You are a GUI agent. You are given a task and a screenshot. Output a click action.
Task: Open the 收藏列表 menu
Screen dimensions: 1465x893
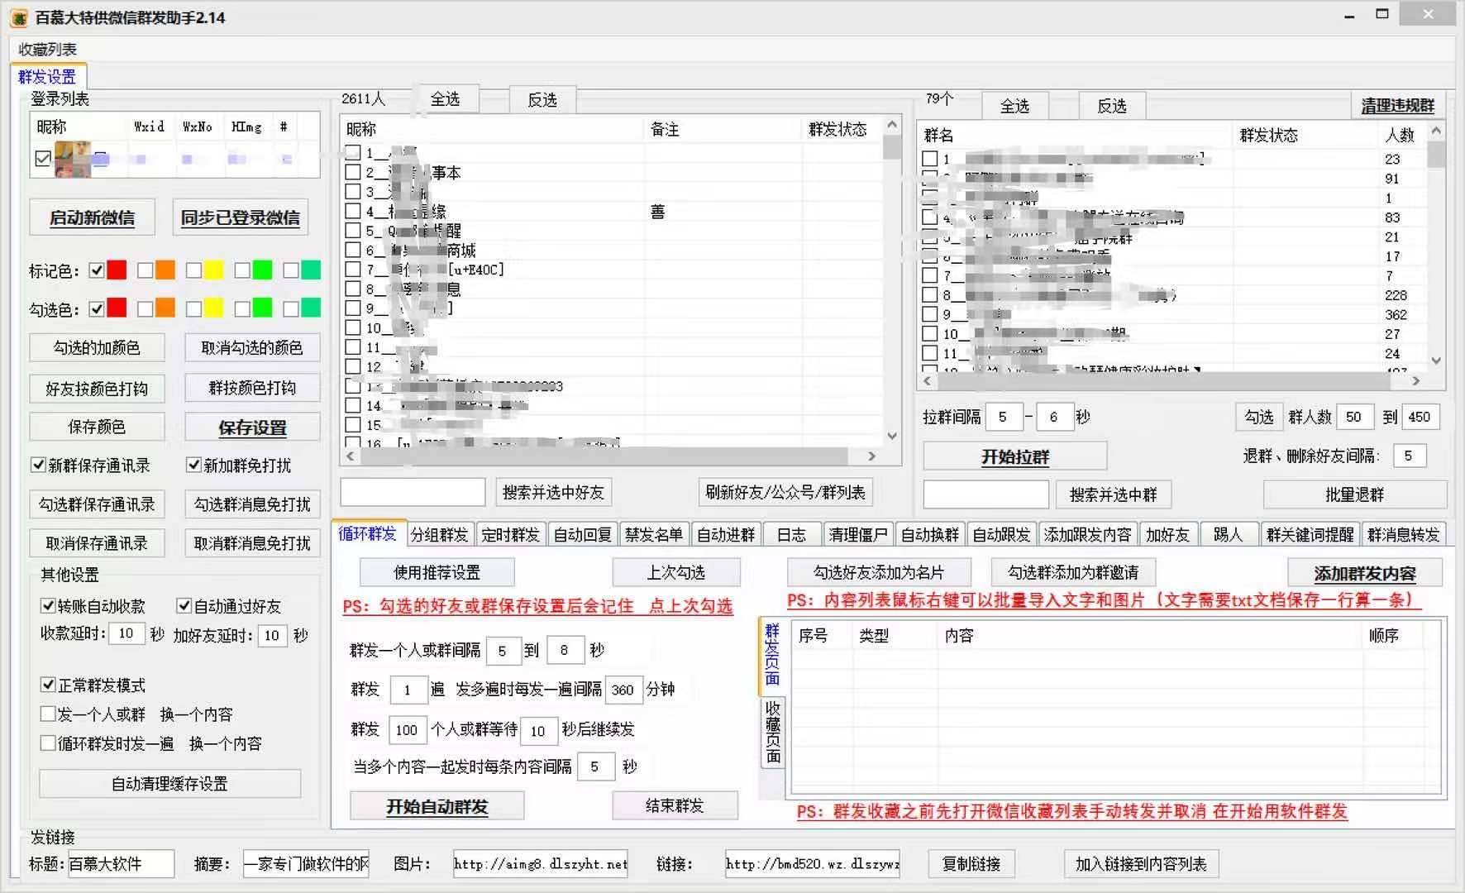point(45,49)
